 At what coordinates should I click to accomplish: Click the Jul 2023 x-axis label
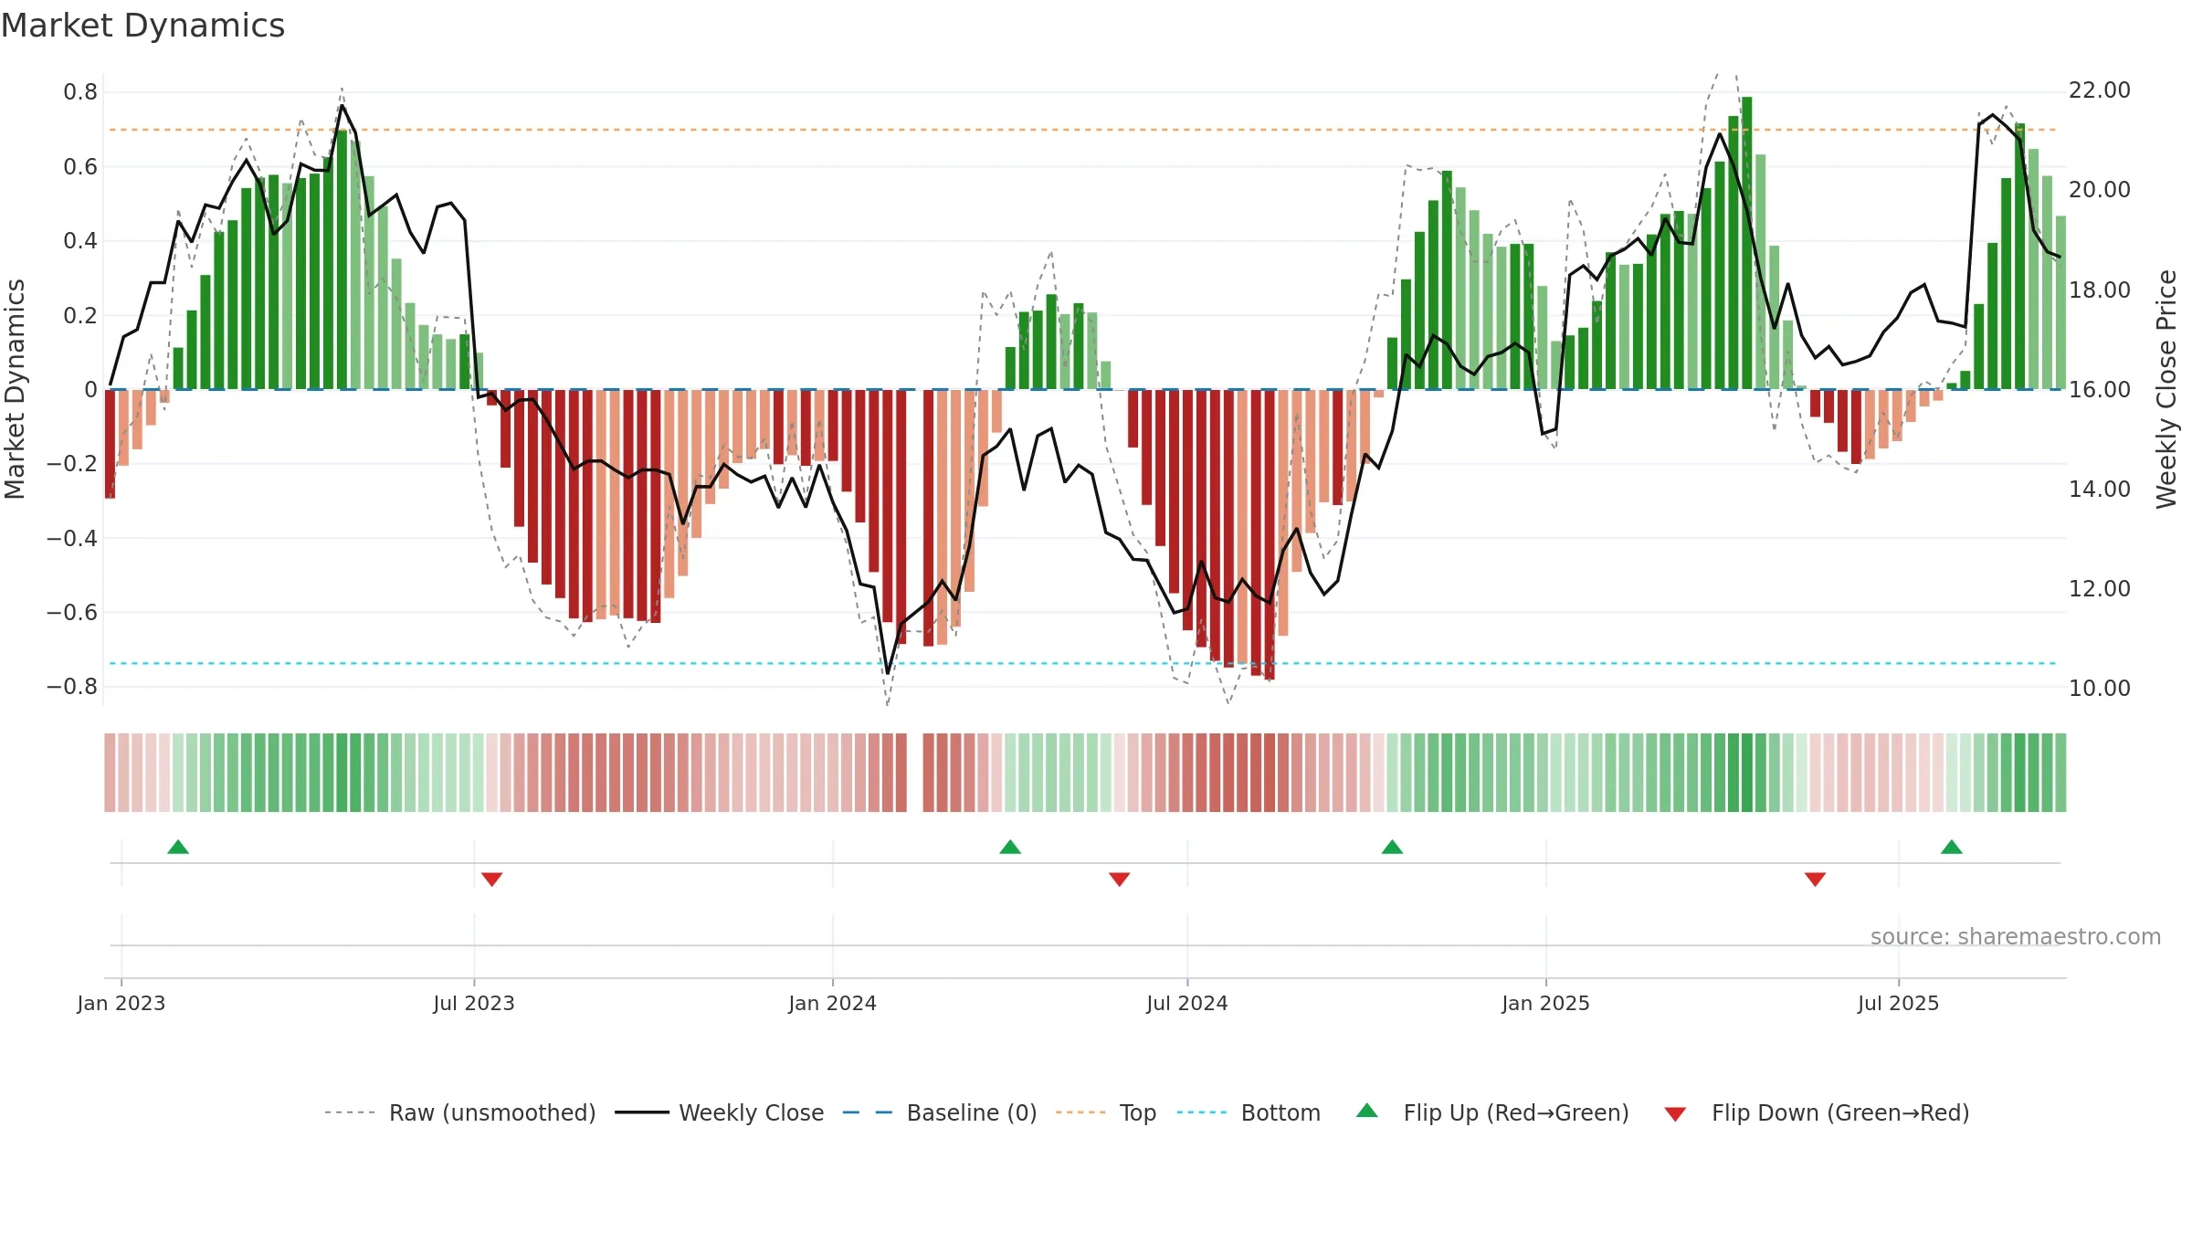coord(474,1004)
